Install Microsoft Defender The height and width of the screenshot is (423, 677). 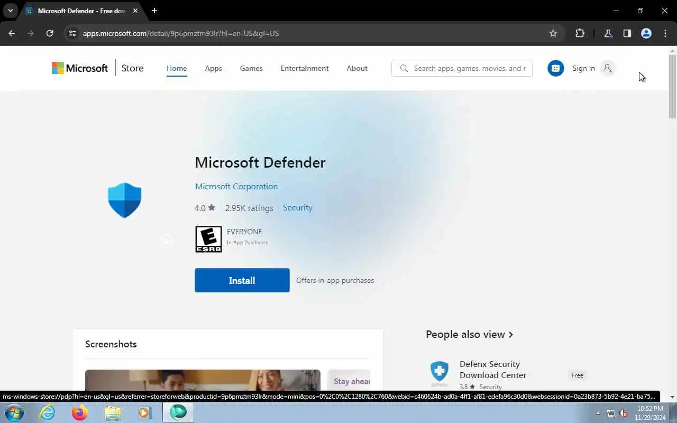tap(242, 280)
